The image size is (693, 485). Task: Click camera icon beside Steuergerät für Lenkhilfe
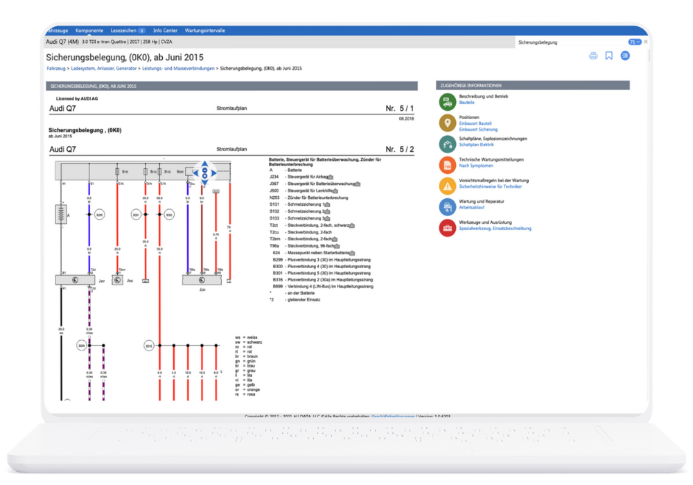click(x=335, y=191)
